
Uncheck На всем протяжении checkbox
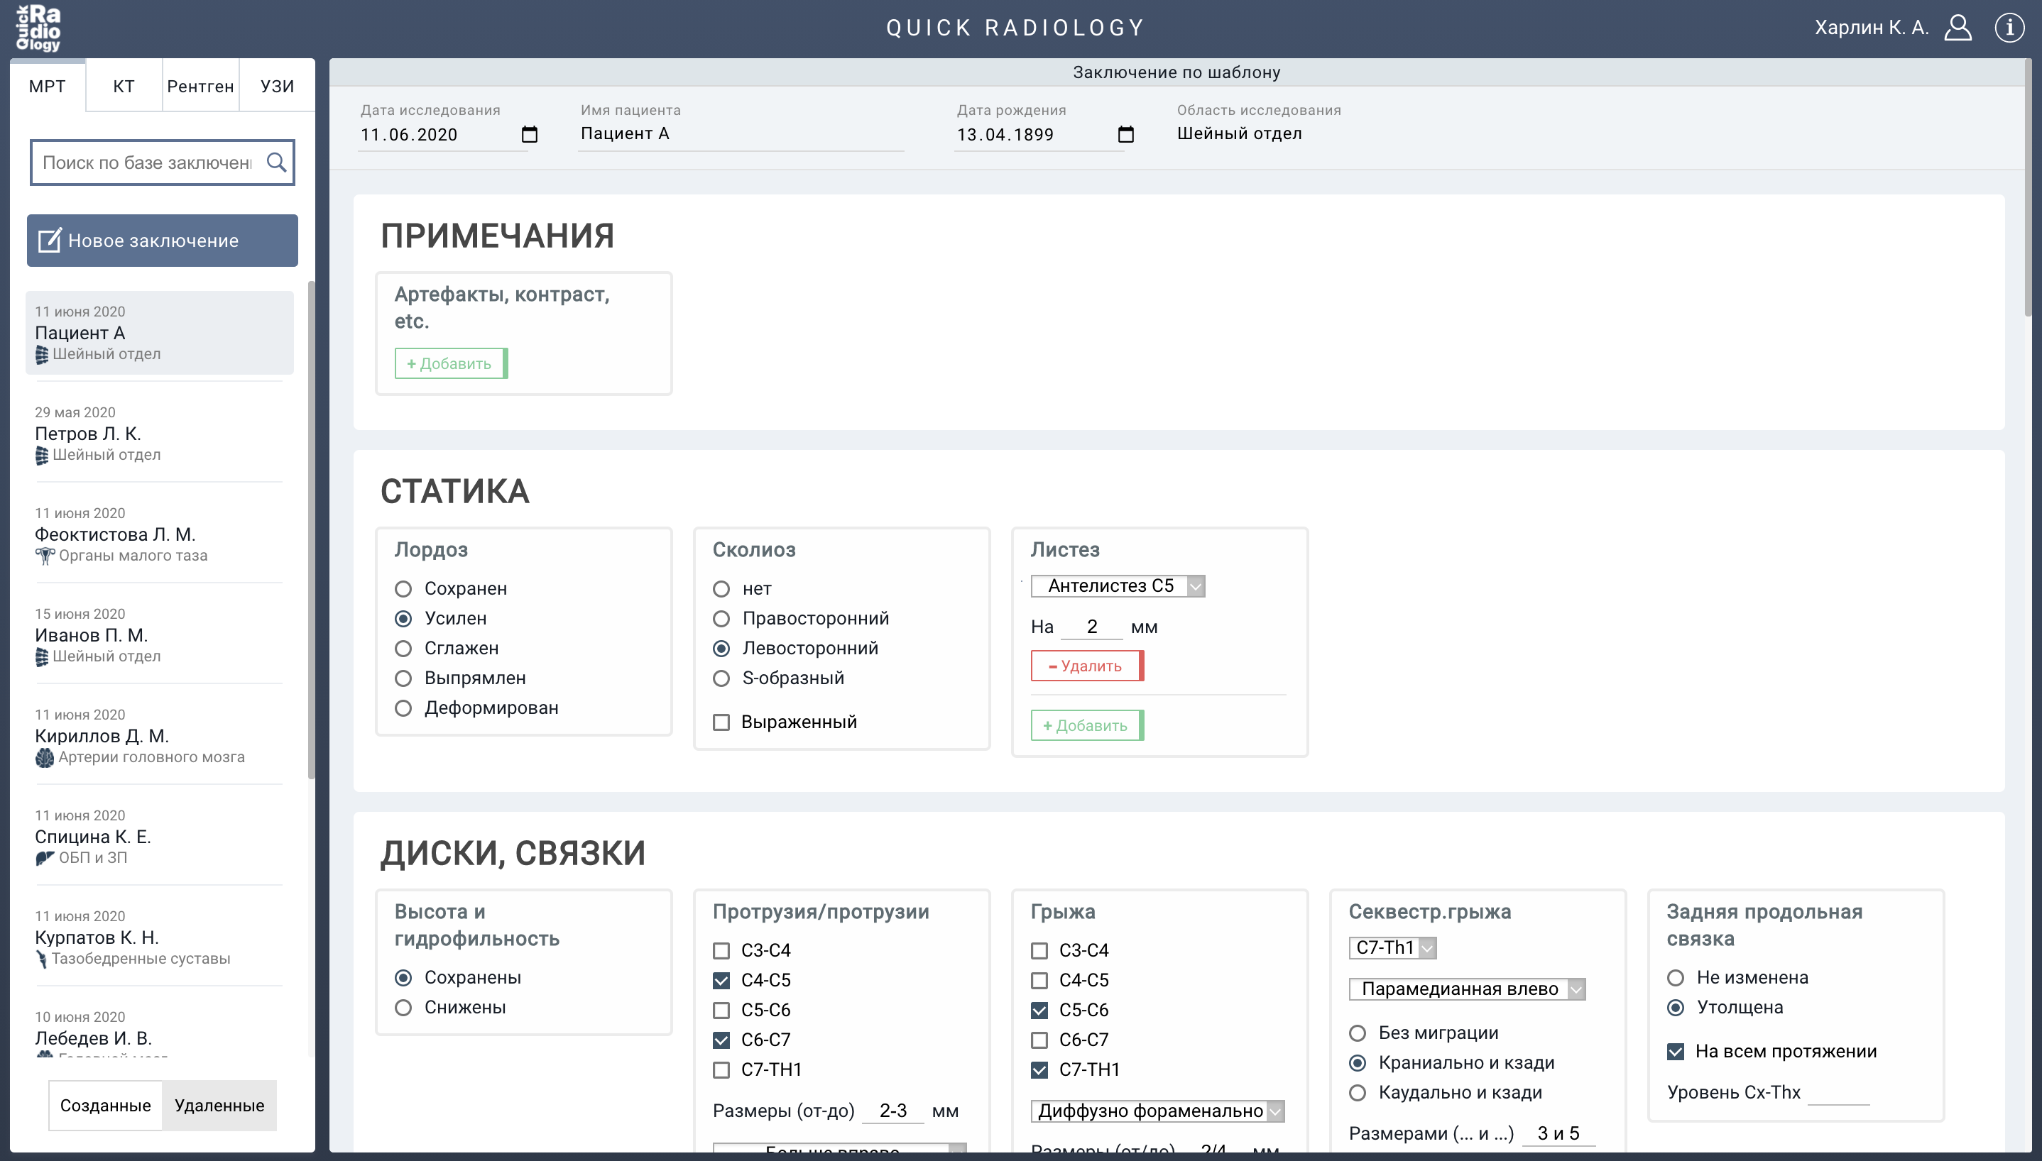click(1676, 1052)
